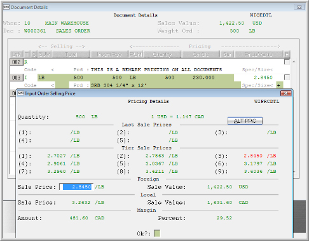The height and width of the screenshot is (241, 309).
Task: Click the Quantity column header
Action: pos(162,55)
